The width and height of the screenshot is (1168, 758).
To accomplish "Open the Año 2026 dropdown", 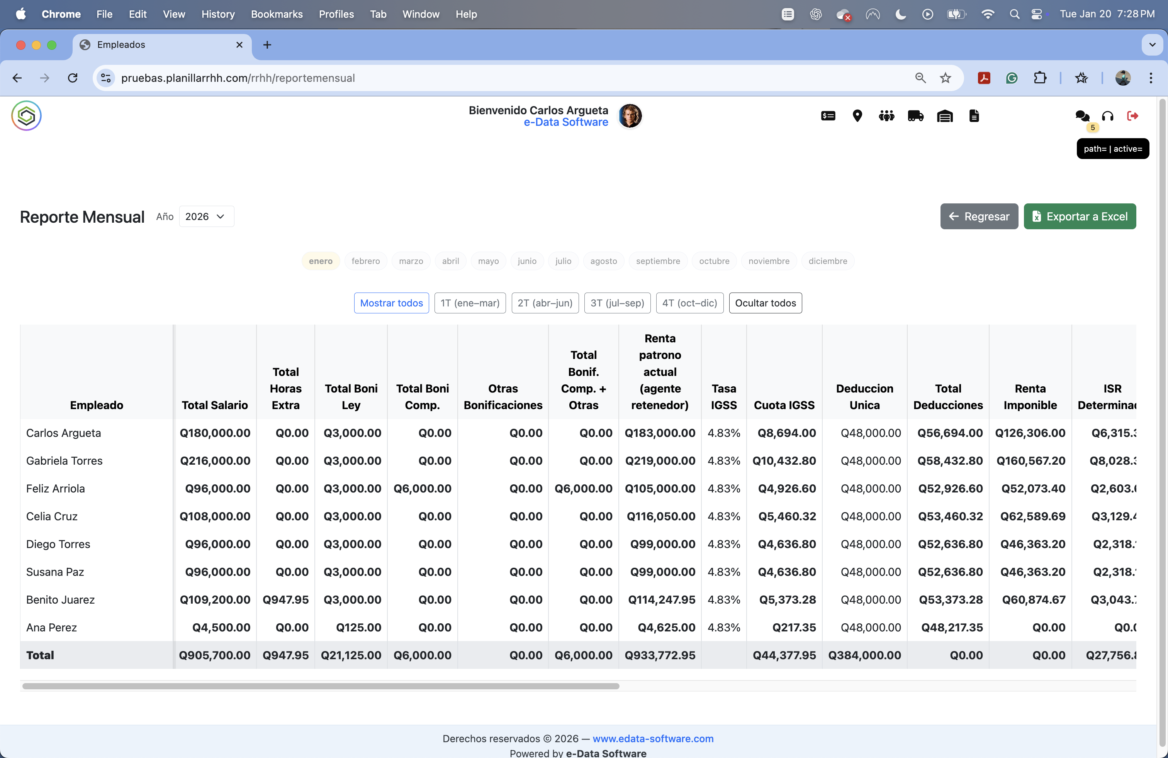I will 206,216.
